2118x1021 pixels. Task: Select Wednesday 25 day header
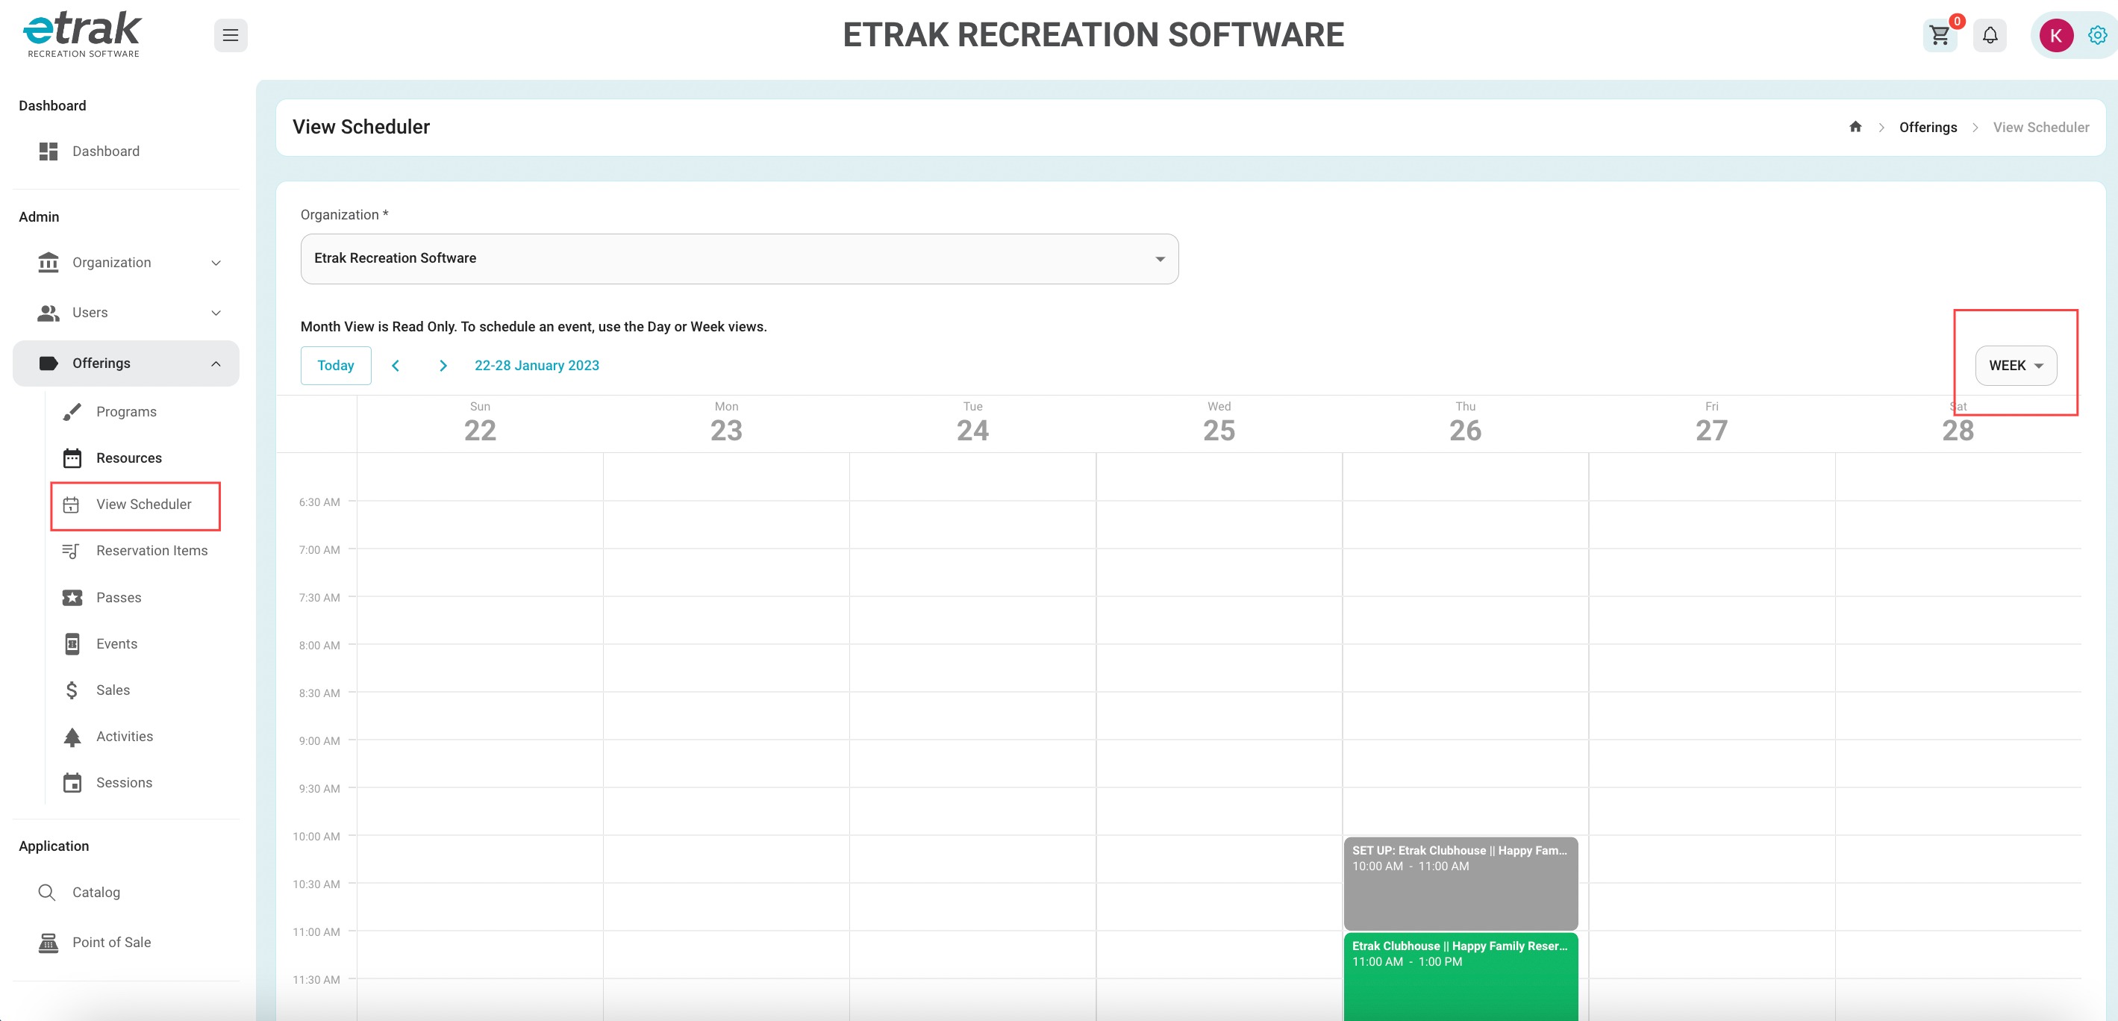tap(1219, 423)
